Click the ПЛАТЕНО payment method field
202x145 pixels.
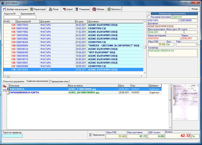(164, 38)
